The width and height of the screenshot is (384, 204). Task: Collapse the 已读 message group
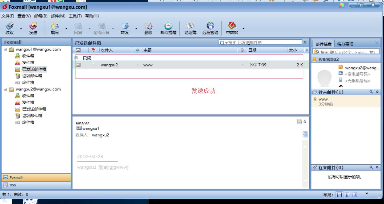76,57
